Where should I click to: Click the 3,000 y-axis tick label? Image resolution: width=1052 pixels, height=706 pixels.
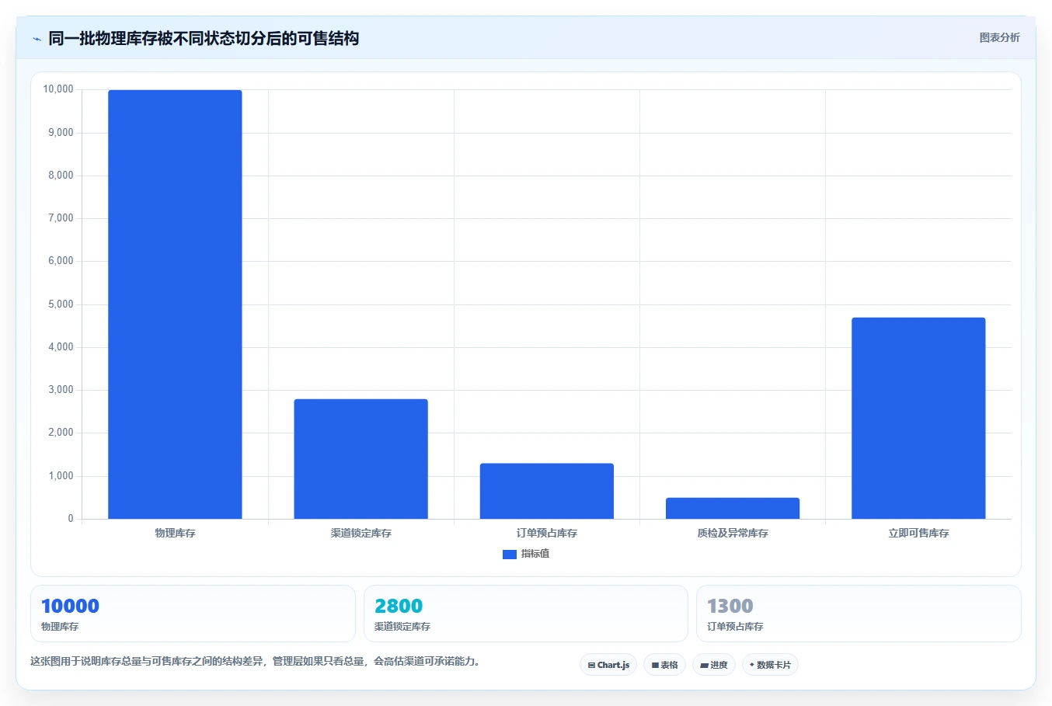point(61,390)
